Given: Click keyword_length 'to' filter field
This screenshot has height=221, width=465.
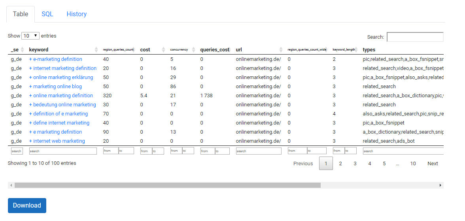Looking at the screenshot, I should tap(350, 151).
